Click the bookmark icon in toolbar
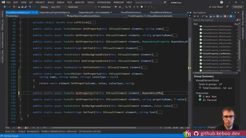Viewport: 246px width, 138px height. (141, 7)
